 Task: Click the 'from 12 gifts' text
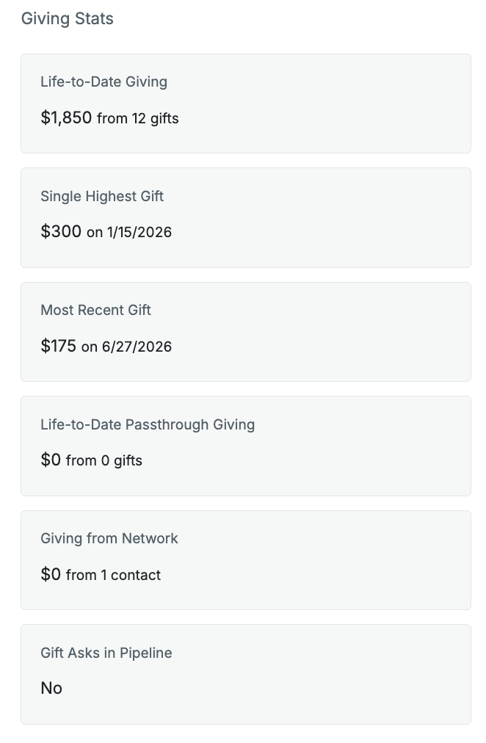[x=138, y=118]
